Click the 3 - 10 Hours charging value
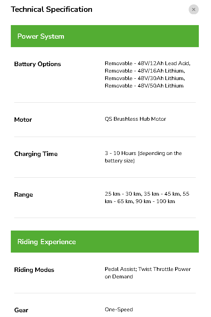This screenshot has width=211, height=317. pyautogui.click(x=143, y=153)
